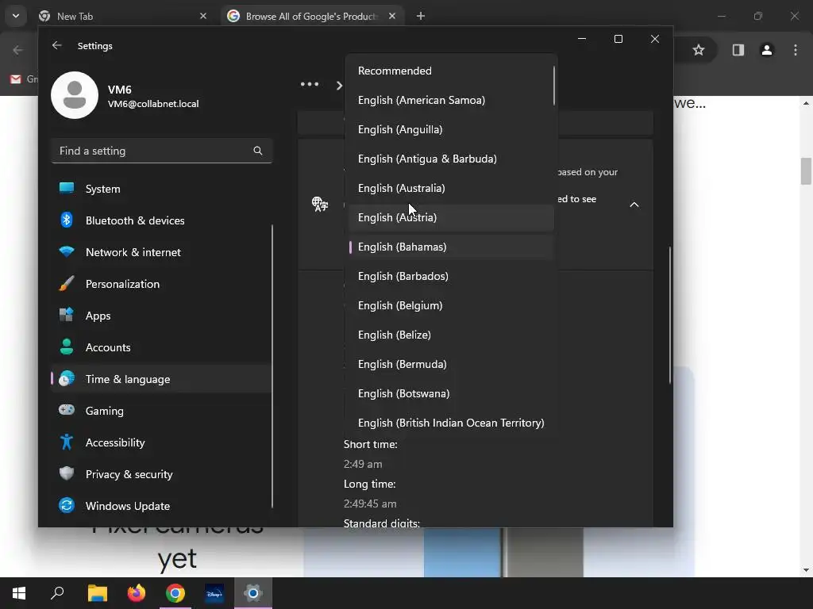The width and height of the screenshot is (813, 609).
Task: Open Time & language clock icon
Action: [x=67, y=378]
